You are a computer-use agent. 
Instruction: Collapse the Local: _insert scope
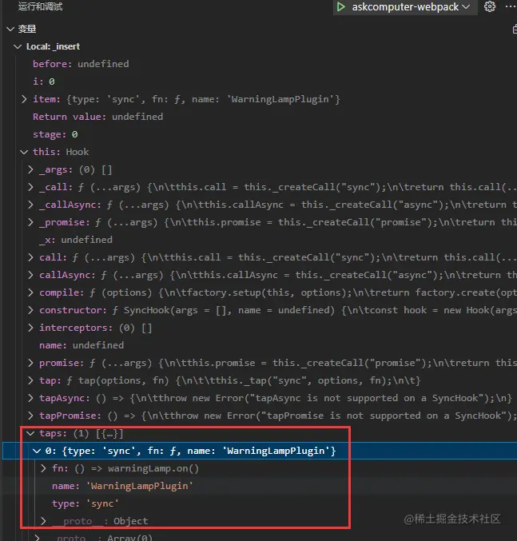[x=18, y=46]
